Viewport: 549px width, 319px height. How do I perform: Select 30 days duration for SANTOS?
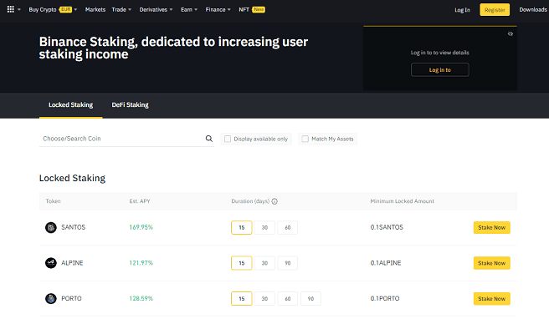[264, 227]
